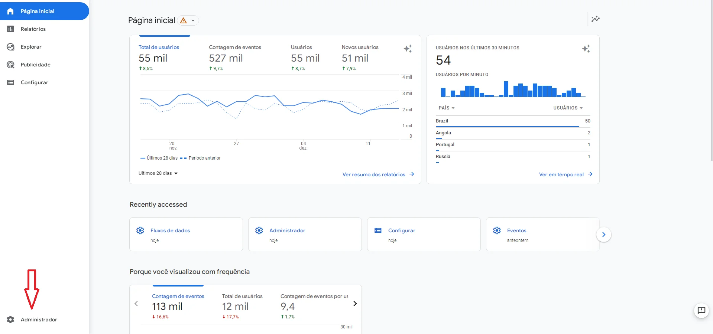Image resolution: width=713 pixels, height=334 pixels.
Task: Click the gear icon on the Fluxos de dados card
Action: [140, 230]
